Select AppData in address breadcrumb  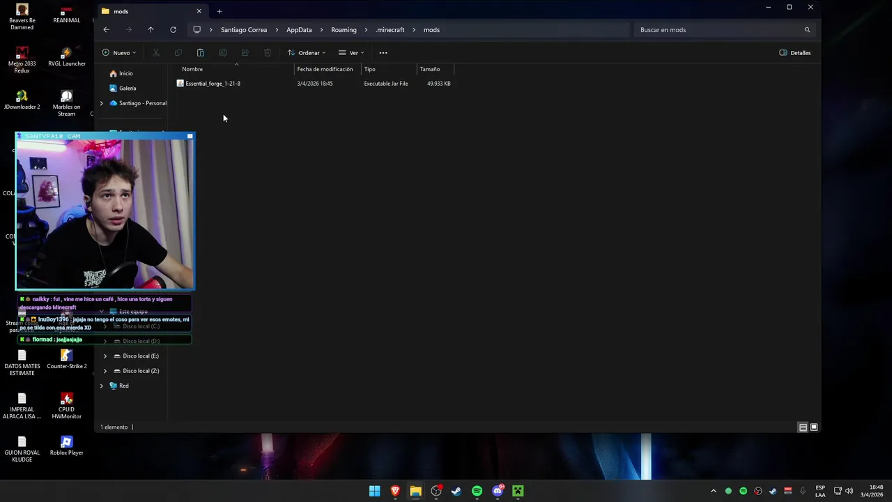point(299,30)
